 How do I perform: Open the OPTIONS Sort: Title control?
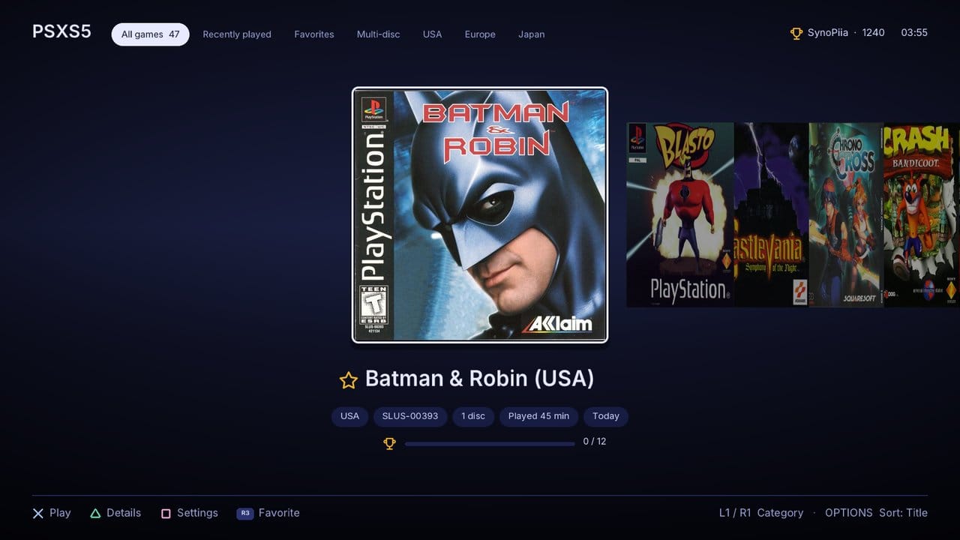pyautogui.click(x=876, y=513)
